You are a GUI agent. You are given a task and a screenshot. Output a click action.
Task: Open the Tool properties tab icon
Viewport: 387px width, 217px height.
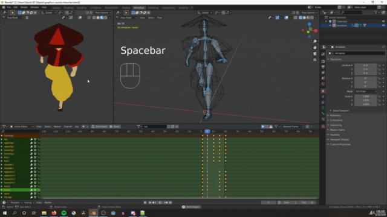pyautogui.click(x=323, y=54)
